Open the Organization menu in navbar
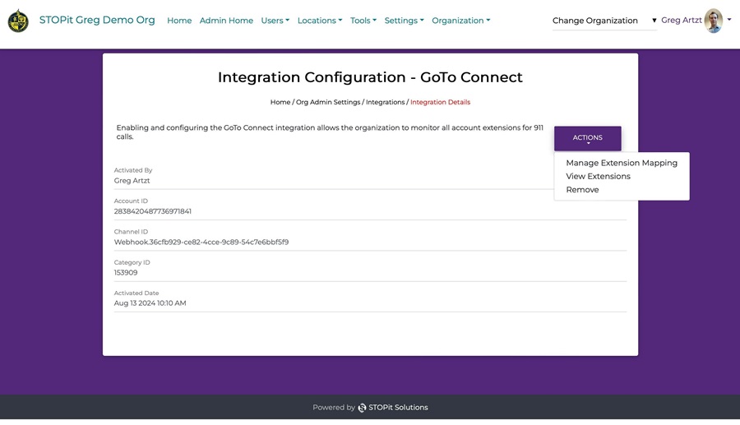This screenshot has height=425, width=740. click(x=460, y=21)
